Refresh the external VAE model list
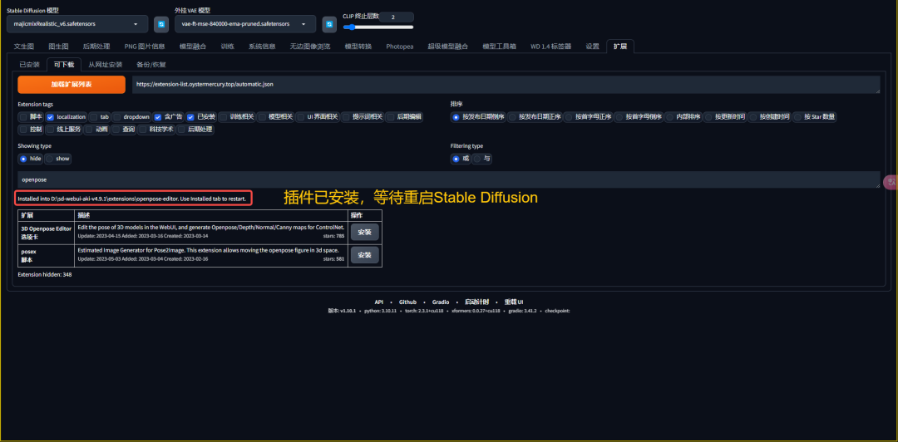Viewport: 898px width, 442px height. (x=329, y=24)
